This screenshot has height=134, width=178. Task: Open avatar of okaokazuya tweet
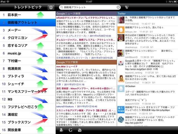coord(121,38)
